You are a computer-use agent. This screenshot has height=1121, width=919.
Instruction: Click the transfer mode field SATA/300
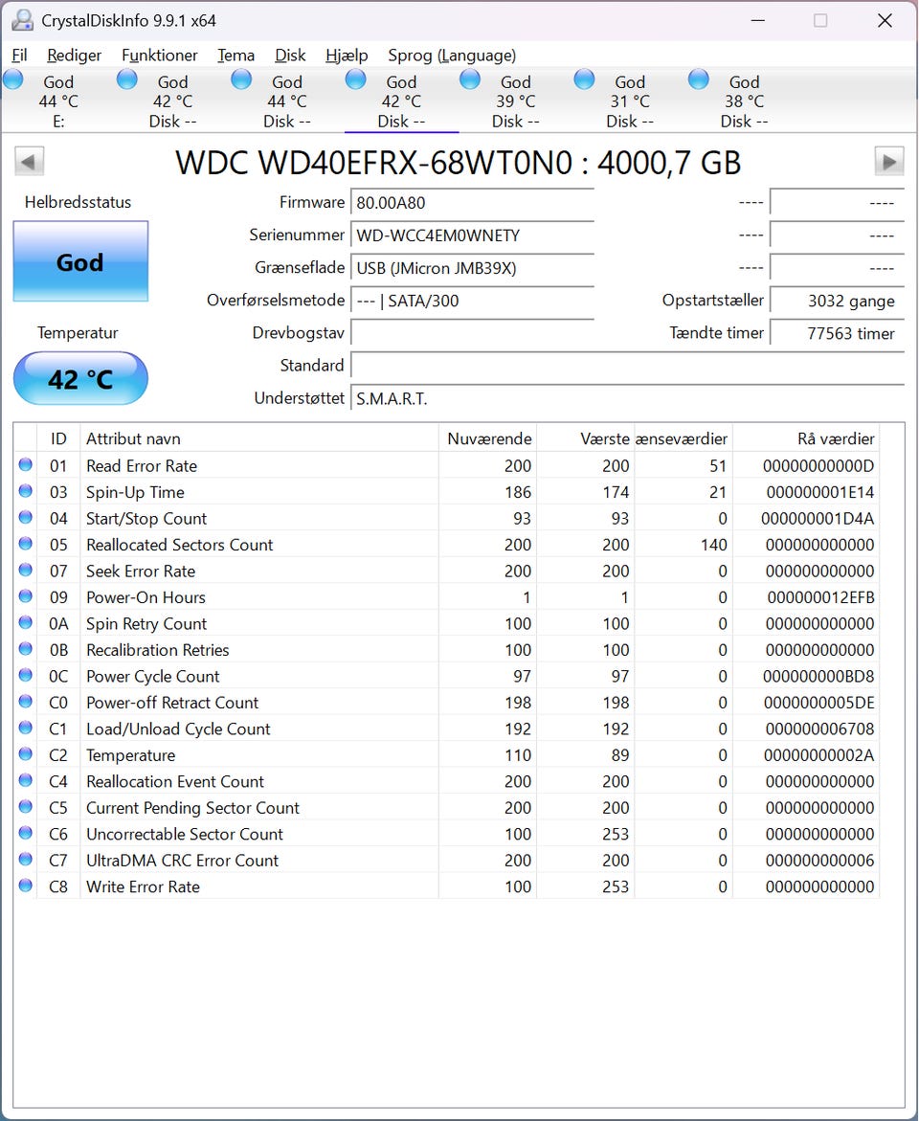[x=472, y=301]
